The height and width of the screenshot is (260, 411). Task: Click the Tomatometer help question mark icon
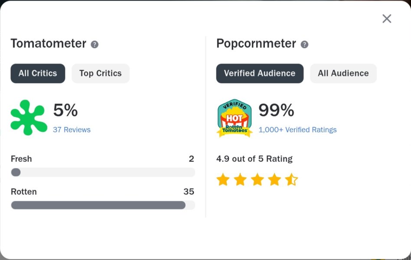pos(95,44)
